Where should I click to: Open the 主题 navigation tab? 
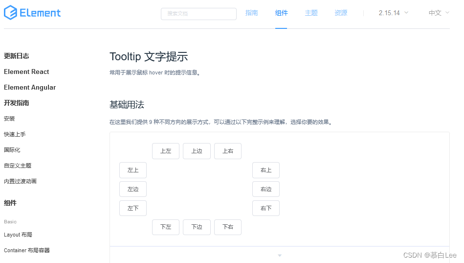tap(311, 13)
